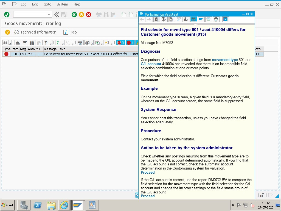Click the Type column header
Image resolution: width=281 pixels, height=211 pixels.
point(7,49)
